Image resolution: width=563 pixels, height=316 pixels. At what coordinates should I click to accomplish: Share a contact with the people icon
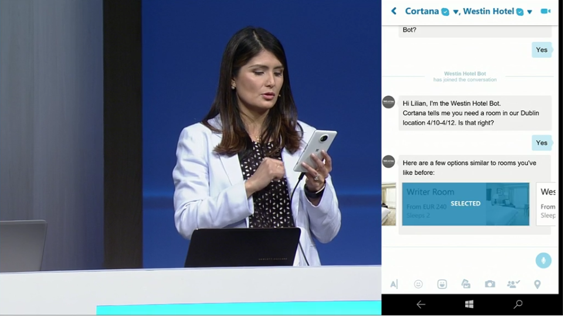(514, 284)
